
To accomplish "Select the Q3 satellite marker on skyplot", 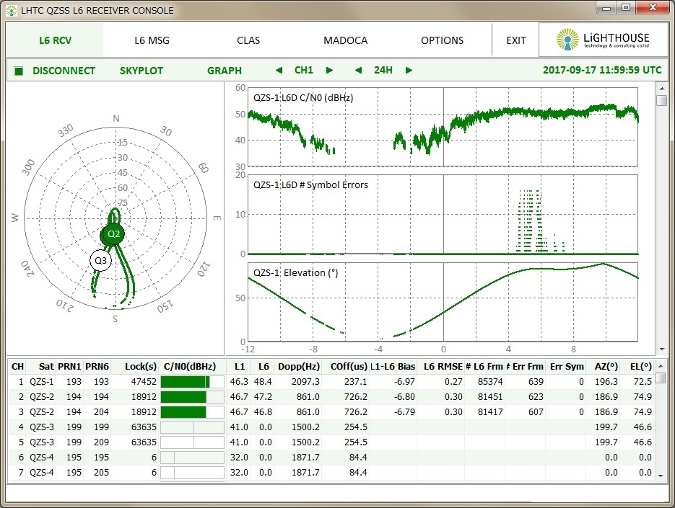I will (x=101, y=260).
